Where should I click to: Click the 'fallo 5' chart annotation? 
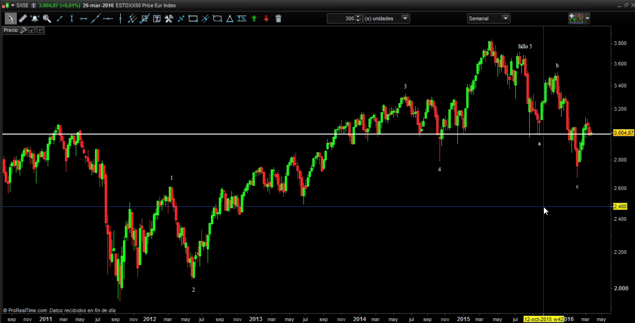(525, 46)
